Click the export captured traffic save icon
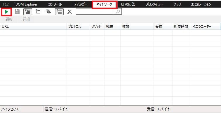This screenshot has width=221, height=113. click(x=17, y=12)
